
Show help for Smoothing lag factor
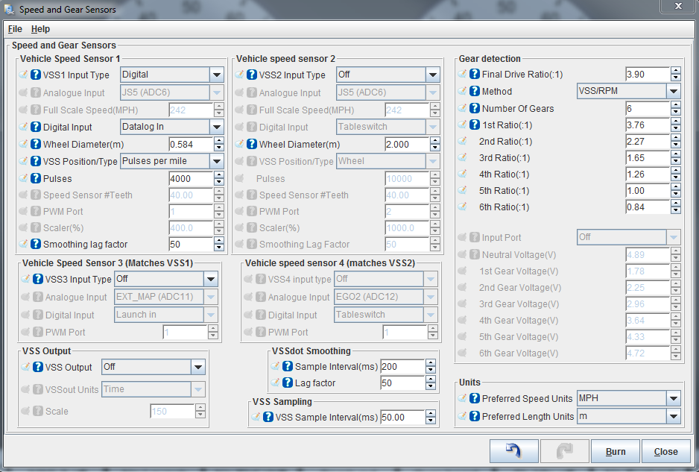[x=36, y=244]
